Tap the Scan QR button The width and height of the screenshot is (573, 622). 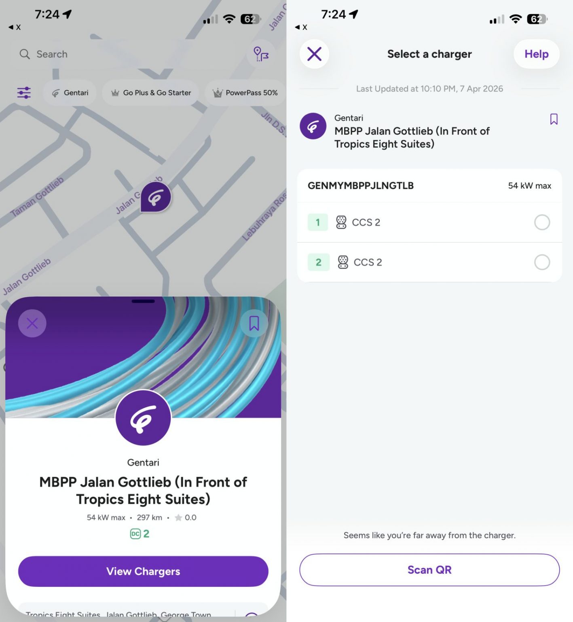pyautogui.click(x=429, y=570)
